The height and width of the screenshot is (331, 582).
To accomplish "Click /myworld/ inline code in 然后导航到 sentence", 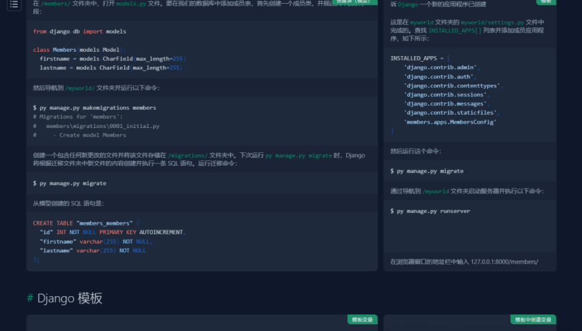I will pyautogui.click(x=80, y=88).
